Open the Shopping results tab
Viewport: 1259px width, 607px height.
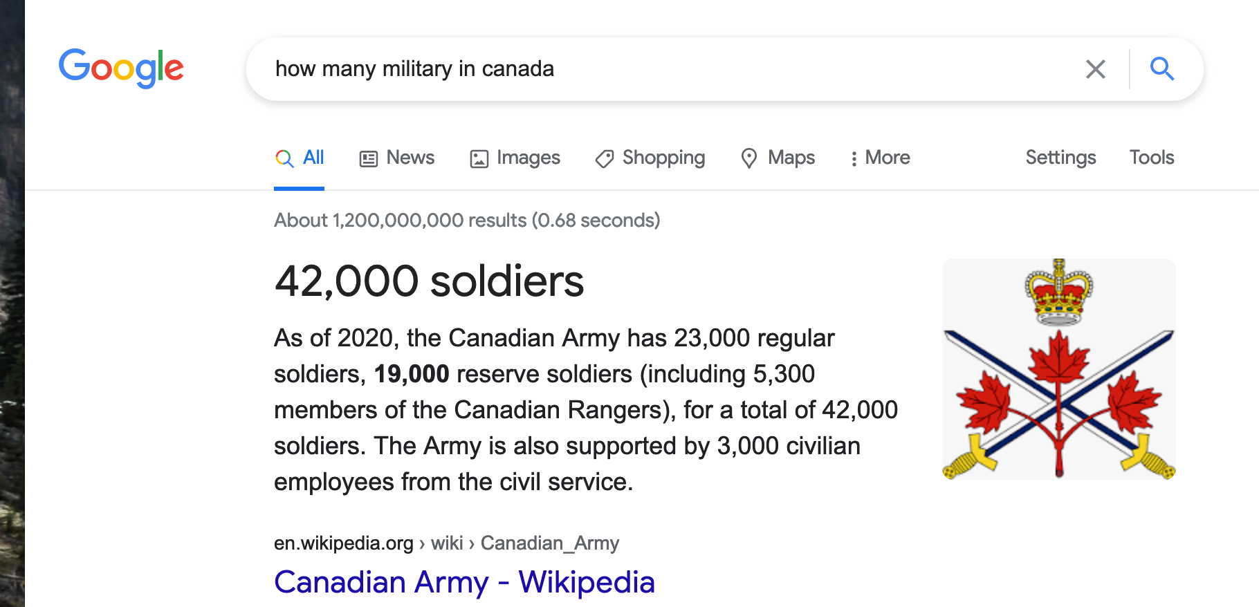pyautogui.click(x=663, y=158)
